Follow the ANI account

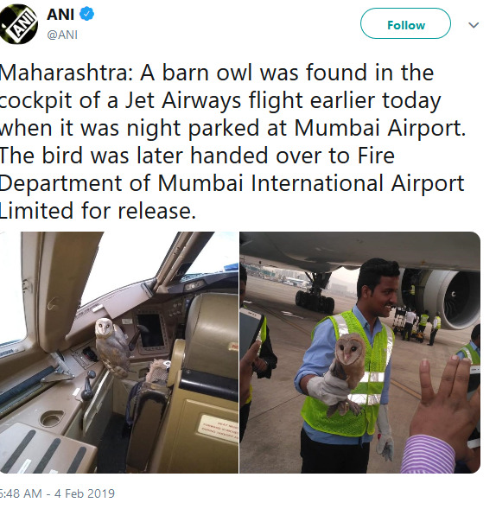point(405,23)
